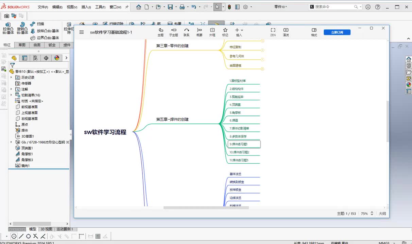This screenshot has width=412, height=244.
Task: Open the 文件 menu
Action: (42, 7)
